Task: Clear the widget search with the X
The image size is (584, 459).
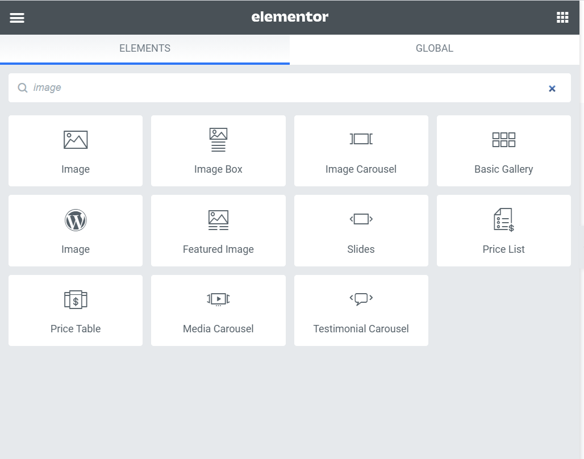Action: click(552, 88)
